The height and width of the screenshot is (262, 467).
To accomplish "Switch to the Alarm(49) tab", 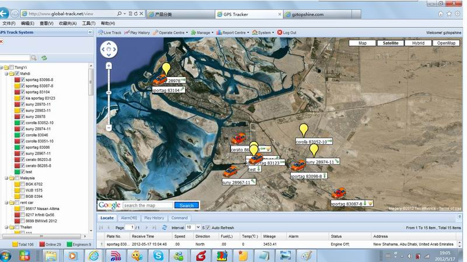I will coord(128,218).
